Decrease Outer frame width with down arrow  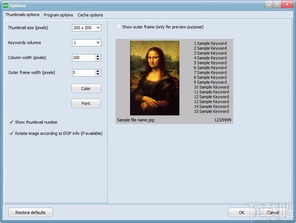(x=98, y=74)
